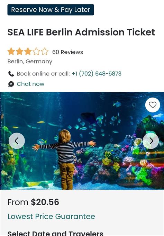Tap the phone handset icon
The image size is (164, 236).
coord(11,74)
